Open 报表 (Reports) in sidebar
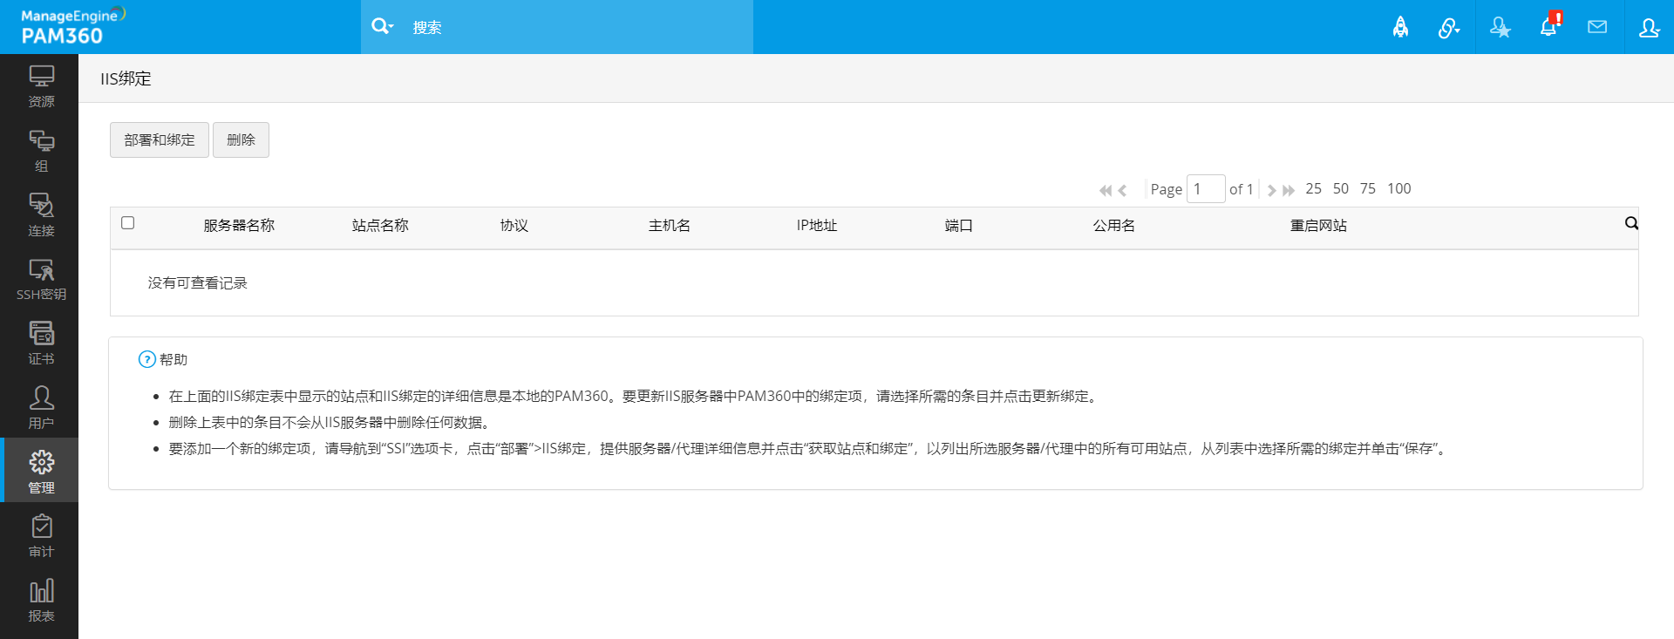 tap(41, 600)
